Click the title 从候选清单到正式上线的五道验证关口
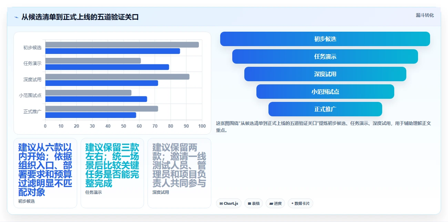The image size is (448, 222). (x=80, y=17)
